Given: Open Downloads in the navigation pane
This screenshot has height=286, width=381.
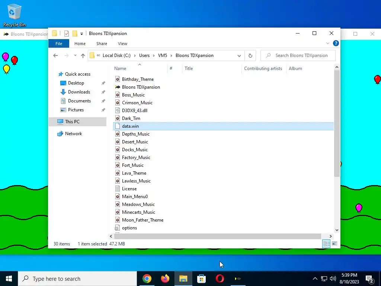Looking at the screenshot, I should [79, 92].
